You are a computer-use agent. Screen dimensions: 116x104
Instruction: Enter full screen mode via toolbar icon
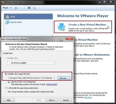[29, 8]
